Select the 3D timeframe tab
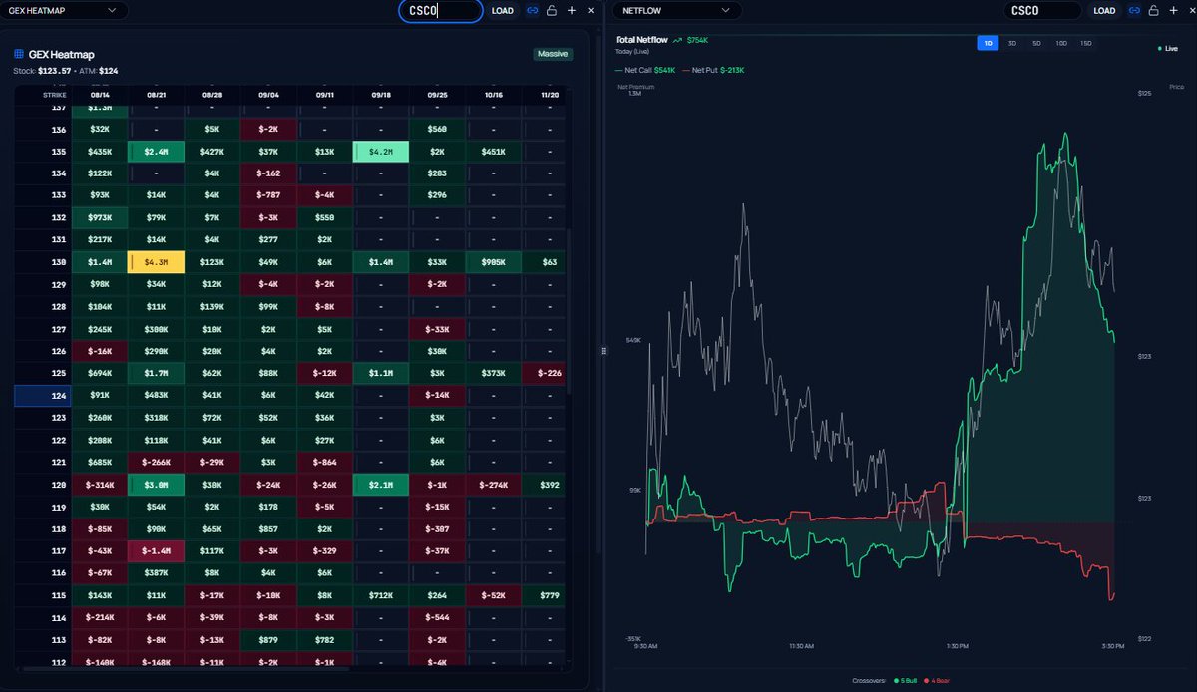This screenshot has width=1197, height=692. 1011,43
